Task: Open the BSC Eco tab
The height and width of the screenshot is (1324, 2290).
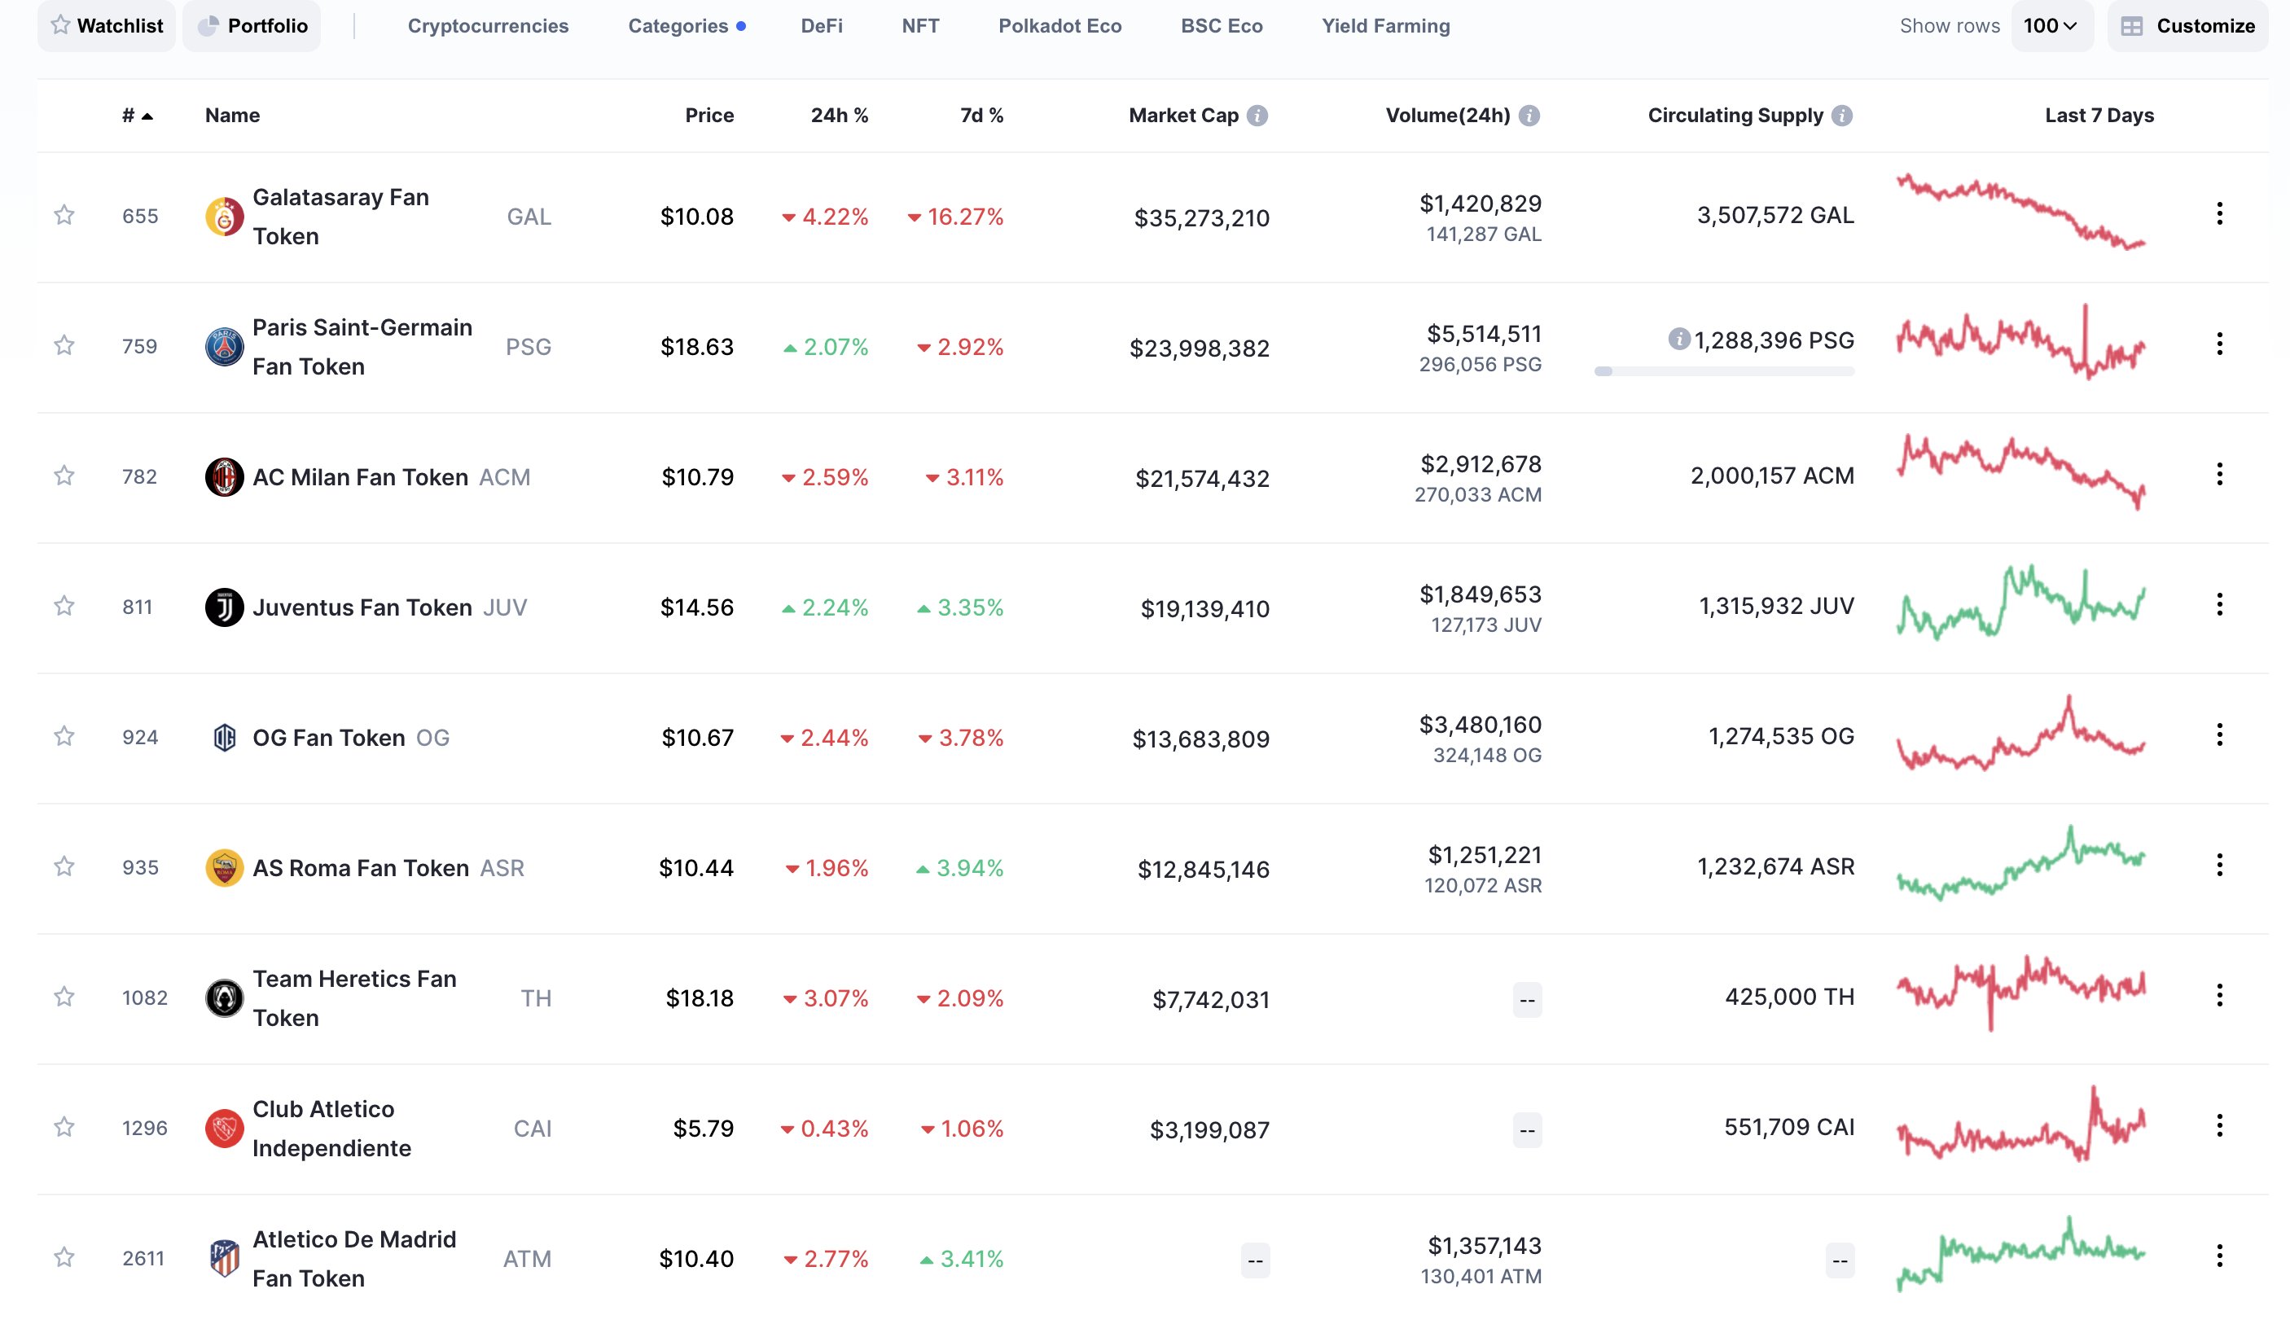Action: point(1222,25)
